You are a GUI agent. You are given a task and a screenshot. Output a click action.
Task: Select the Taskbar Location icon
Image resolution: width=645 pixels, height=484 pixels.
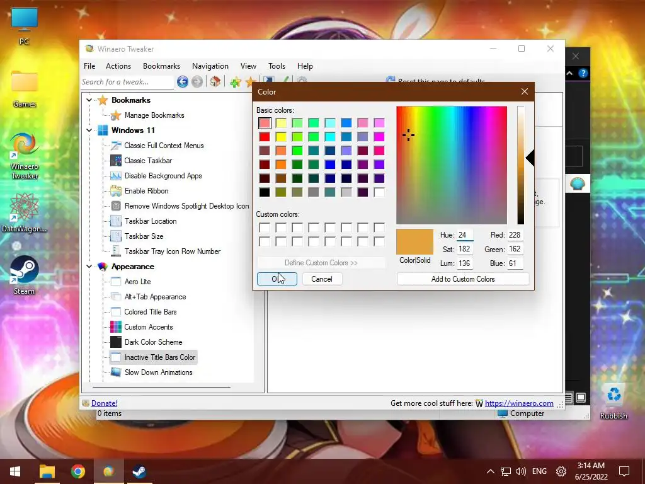click(x=116, y=221)
